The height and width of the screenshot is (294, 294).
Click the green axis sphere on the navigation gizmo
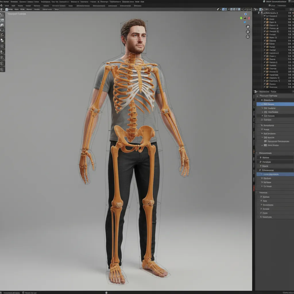[241, 18]
